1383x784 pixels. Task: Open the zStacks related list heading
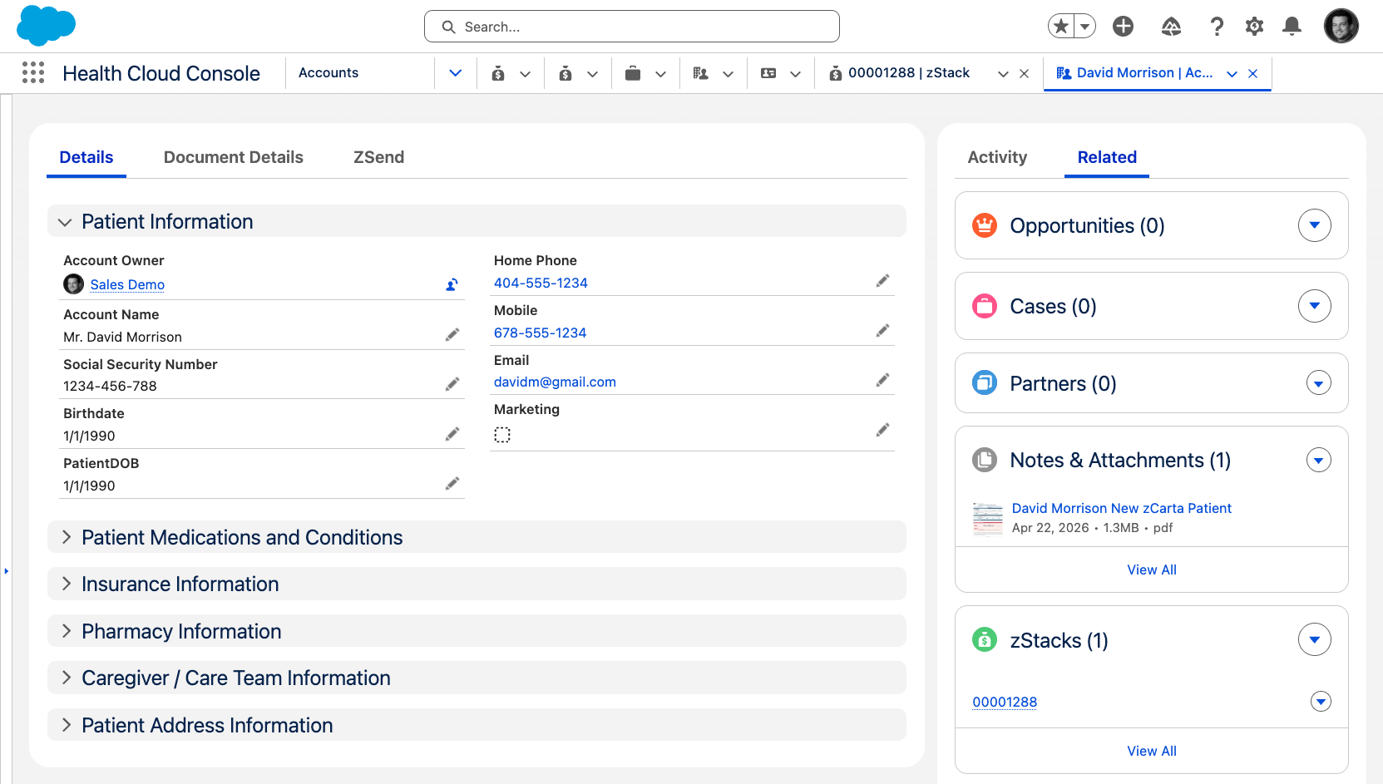point(1059,640)
